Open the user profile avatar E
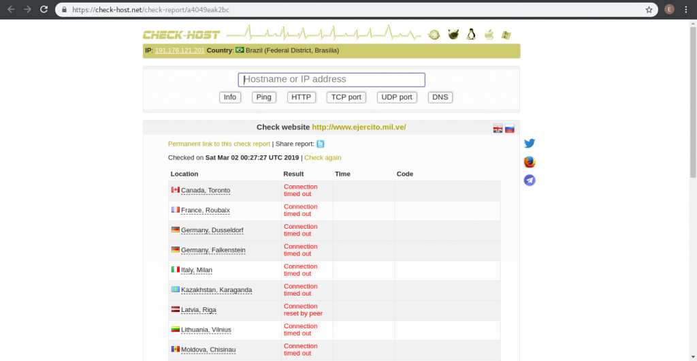 point(669,10)
